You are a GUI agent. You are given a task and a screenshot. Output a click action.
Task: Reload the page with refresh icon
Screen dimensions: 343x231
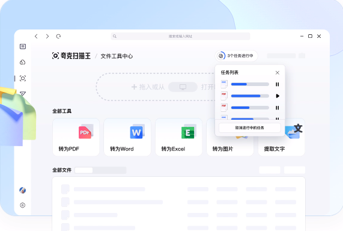(58, 36)
